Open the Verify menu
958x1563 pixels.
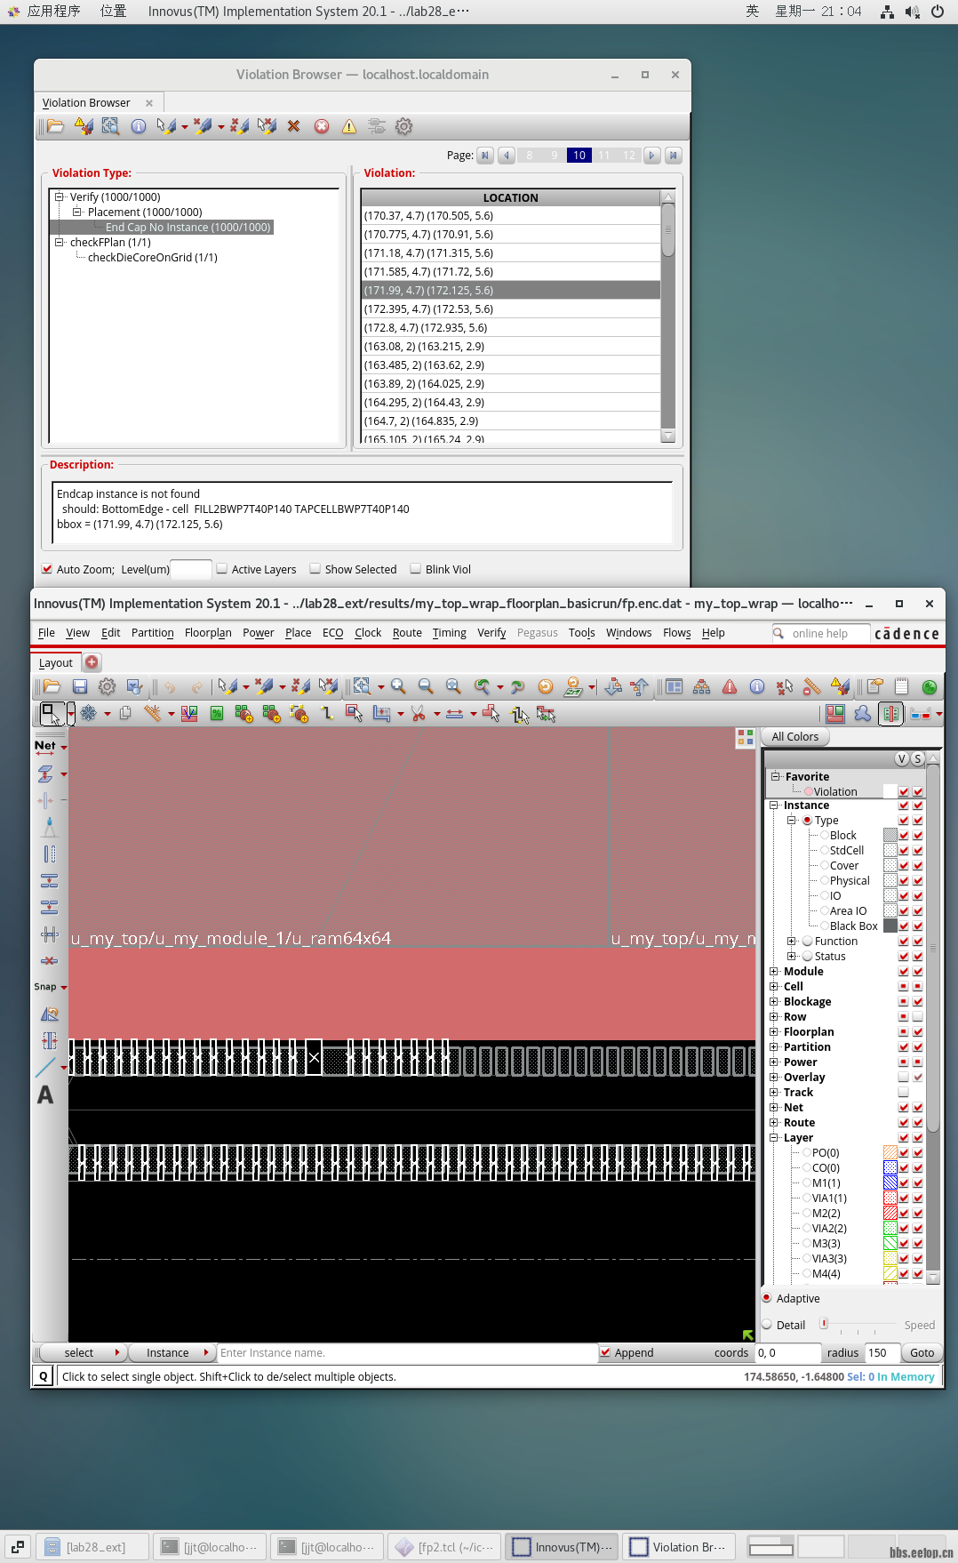tap(491, 632)
